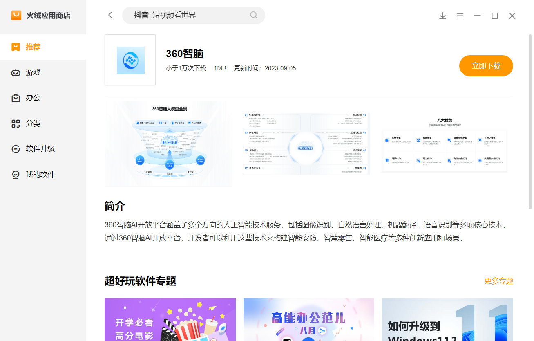Click the update date 2023-09-05
This screenshot has height=341, width=534.
coord(280,68)
